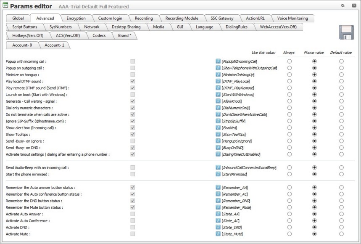Open the Codecs tab
The width and height of the screenshot is (361, 244).
99,36
